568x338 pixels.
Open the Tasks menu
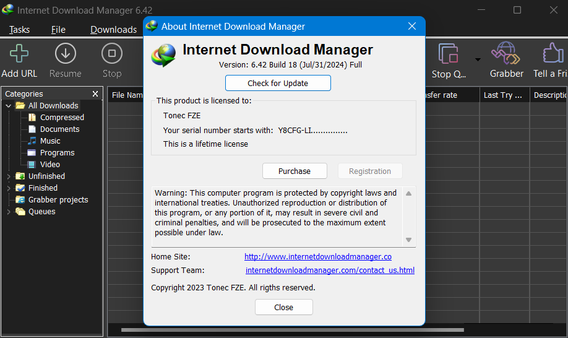click(19, 30)
